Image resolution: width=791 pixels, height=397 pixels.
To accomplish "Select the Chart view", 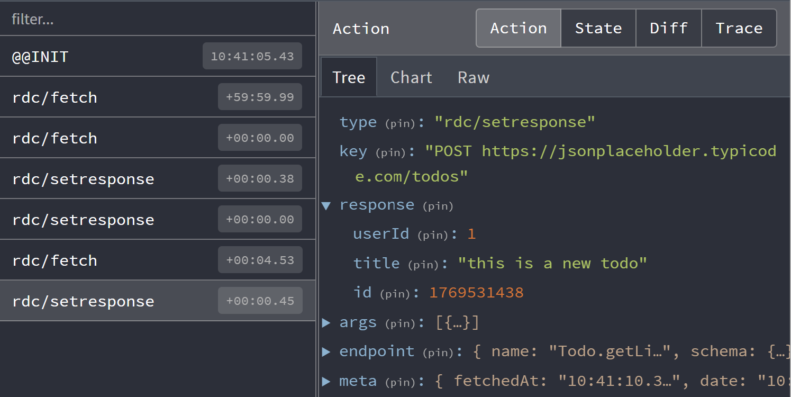I will pos(411,77).
